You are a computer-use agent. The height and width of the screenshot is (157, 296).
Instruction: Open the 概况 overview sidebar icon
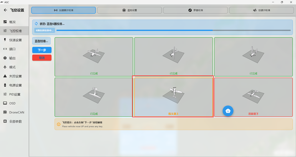[5, 22]
